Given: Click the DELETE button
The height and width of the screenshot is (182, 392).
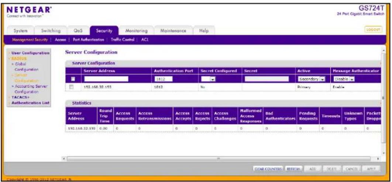Looking at the screenshot, I should 332,169.
